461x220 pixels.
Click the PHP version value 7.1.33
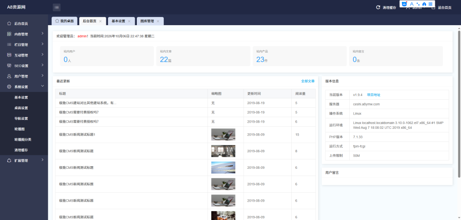click(358, 137)
